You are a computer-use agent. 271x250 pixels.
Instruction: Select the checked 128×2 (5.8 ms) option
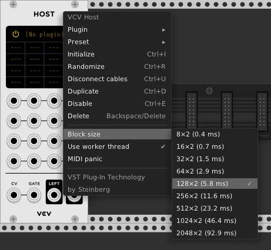click(215, 184)
